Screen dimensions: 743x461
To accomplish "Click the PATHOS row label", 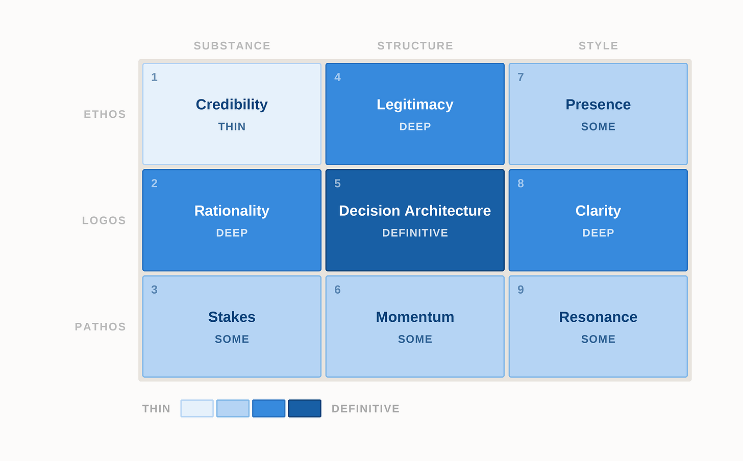I will click(101, 327).
